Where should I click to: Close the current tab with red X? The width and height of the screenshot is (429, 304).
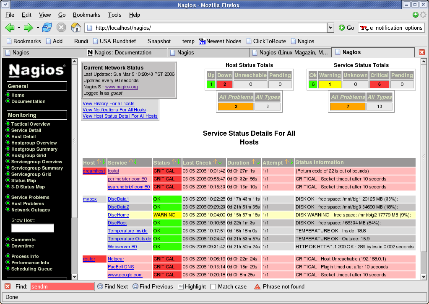tap(421, 52)
